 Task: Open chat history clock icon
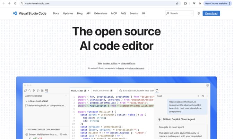tap(203, 96)
